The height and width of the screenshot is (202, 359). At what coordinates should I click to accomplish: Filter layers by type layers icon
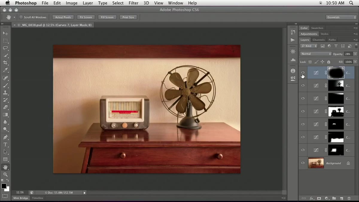336,46
